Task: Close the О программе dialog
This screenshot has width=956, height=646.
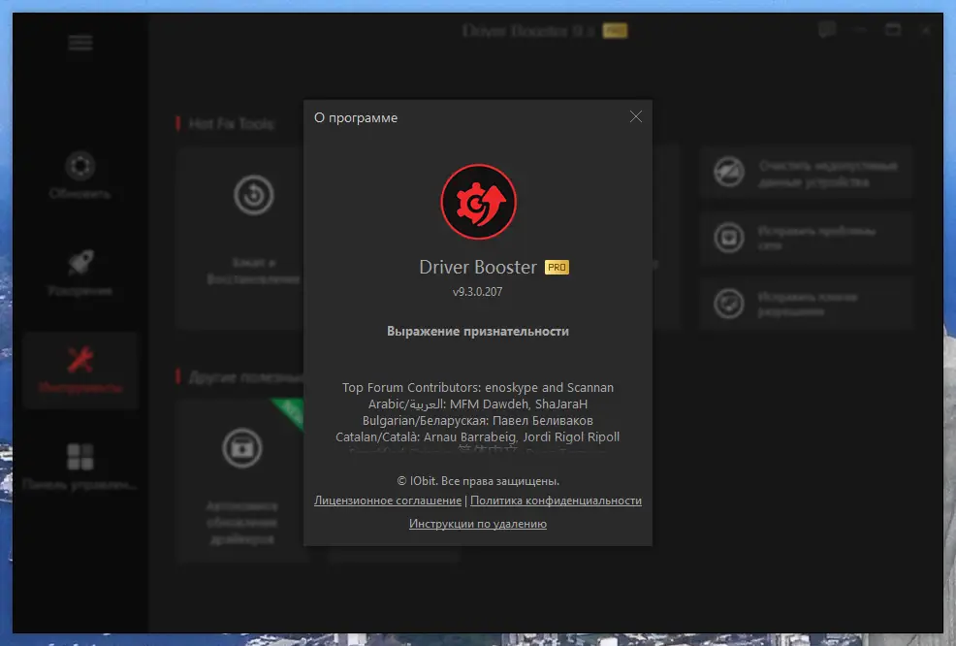Action: point(635,116)
